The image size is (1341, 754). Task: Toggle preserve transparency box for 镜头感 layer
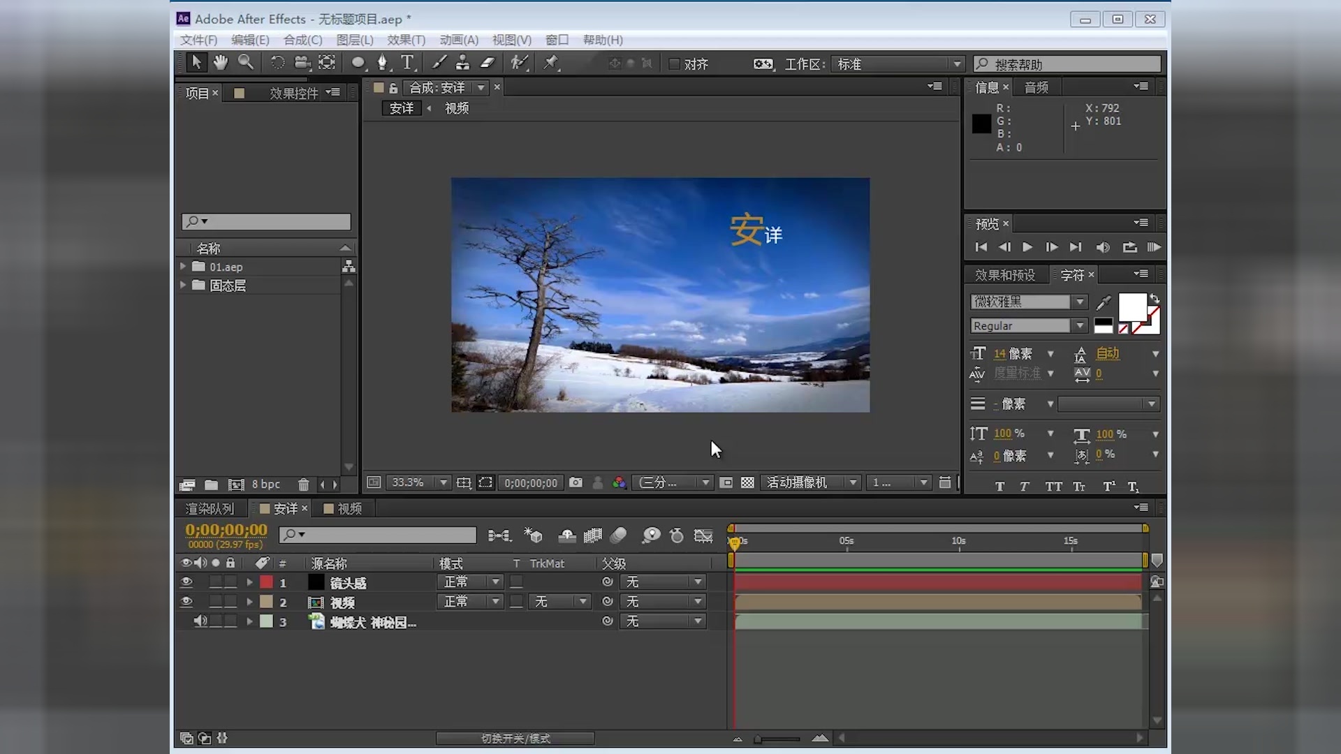click(x=516, y=582)
